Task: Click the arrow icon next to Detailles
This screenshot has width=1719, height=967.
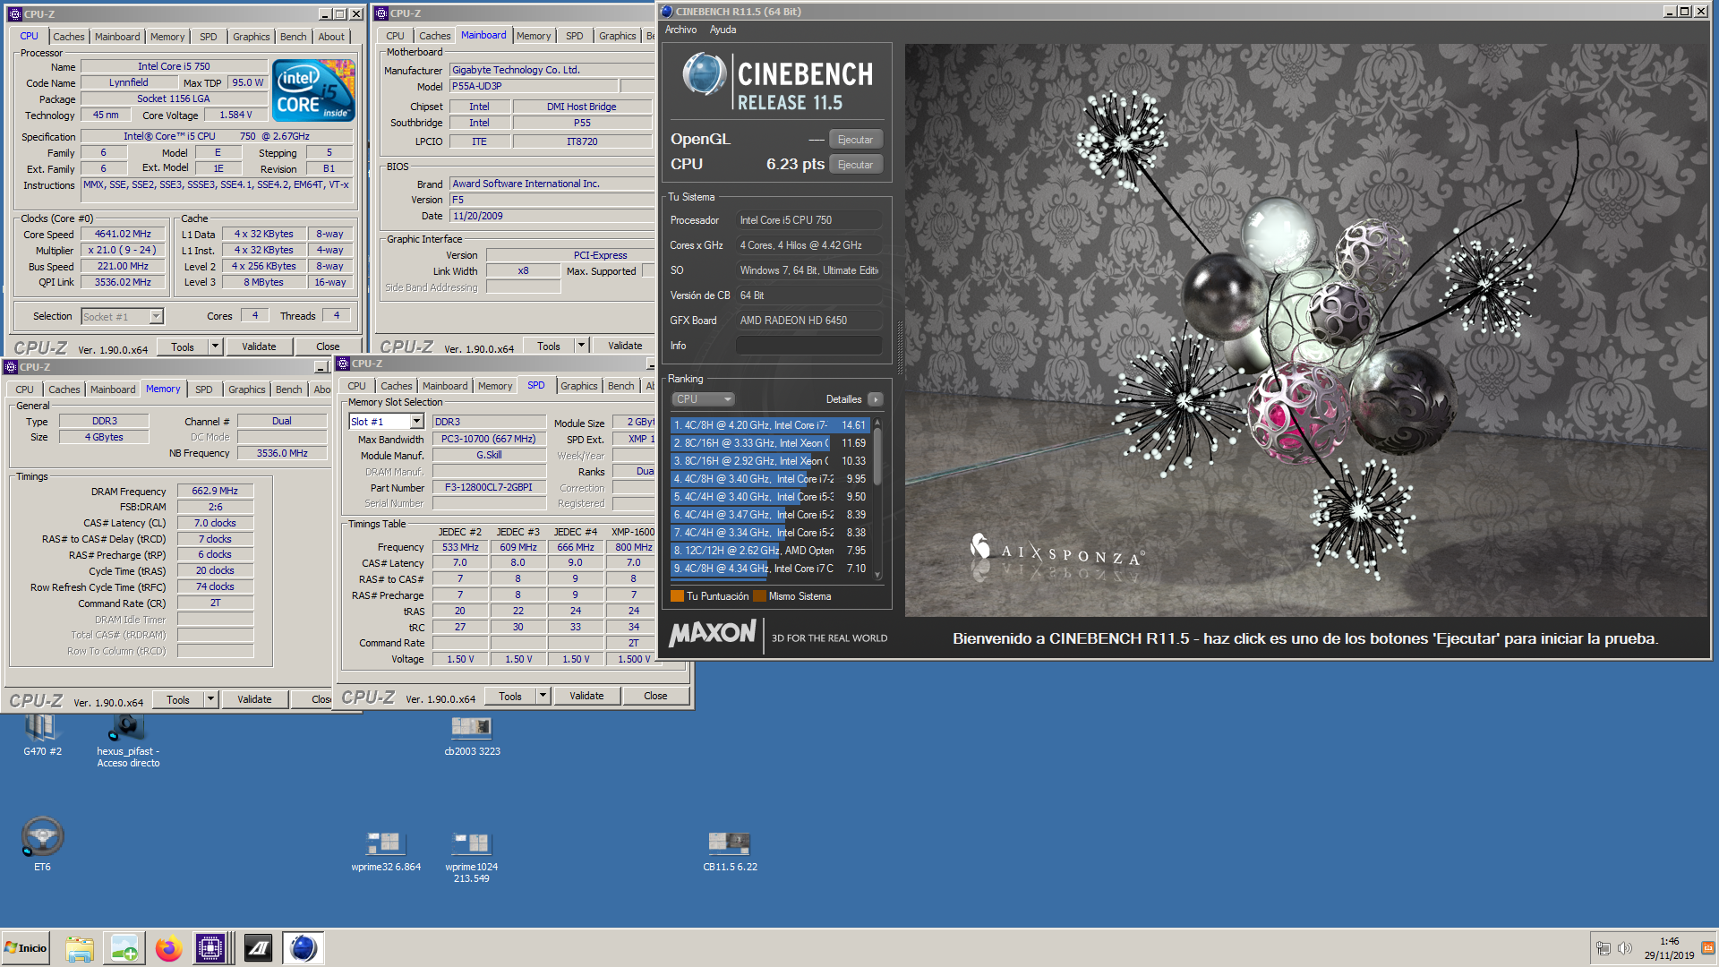Action: (x=876, y=399)
